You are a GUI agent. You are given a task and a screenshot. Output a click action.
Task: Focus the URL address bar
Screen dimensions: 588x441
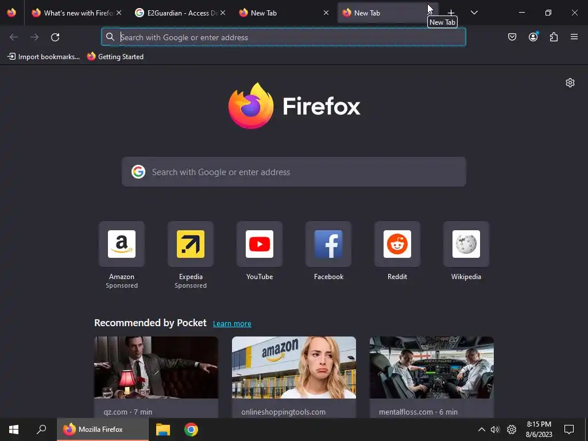point(284,37)
